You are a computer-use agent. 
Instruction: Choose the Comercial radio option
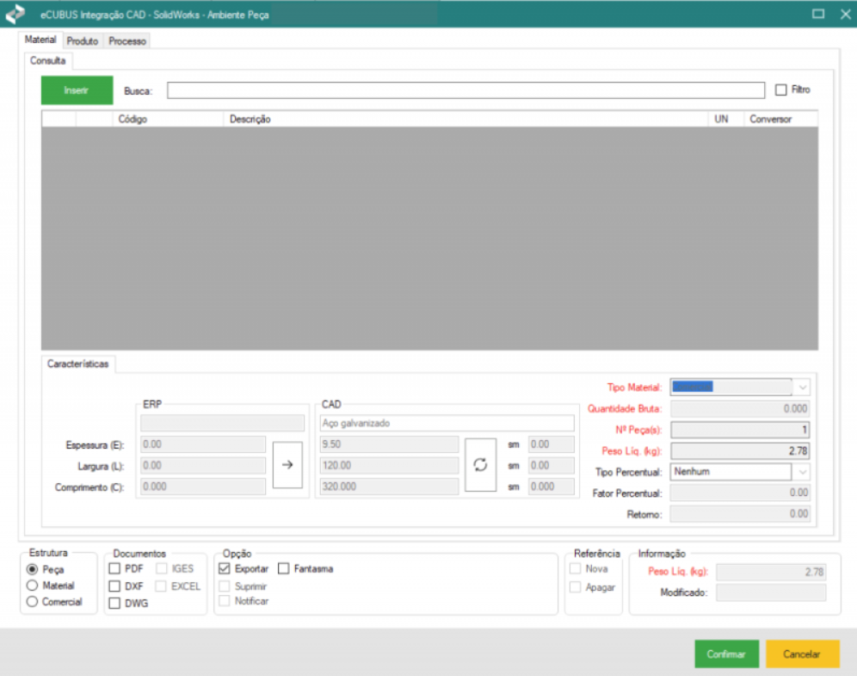[34, 602]
